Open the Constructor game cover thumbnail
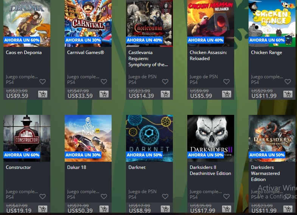This screenshot has width=297, height=215. 27,138
